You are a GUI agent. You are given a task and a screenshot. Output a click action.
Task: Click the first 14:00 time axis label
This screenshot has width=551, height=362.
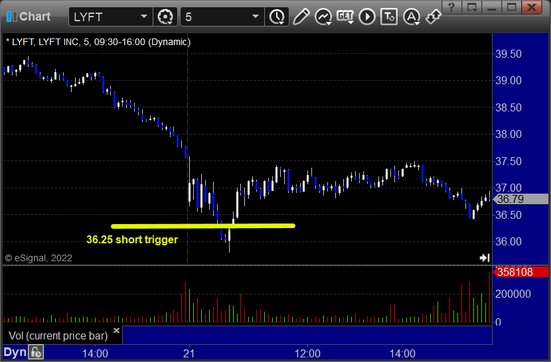95,353
